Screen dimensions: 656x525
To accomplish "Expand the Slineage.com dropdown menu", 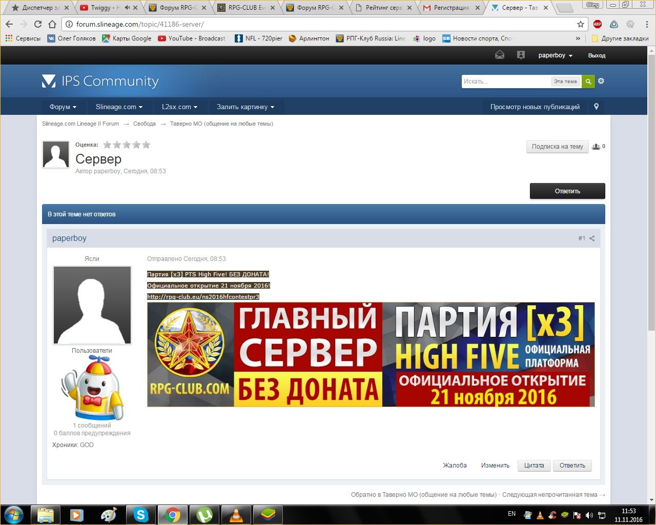I will point(119,107).
